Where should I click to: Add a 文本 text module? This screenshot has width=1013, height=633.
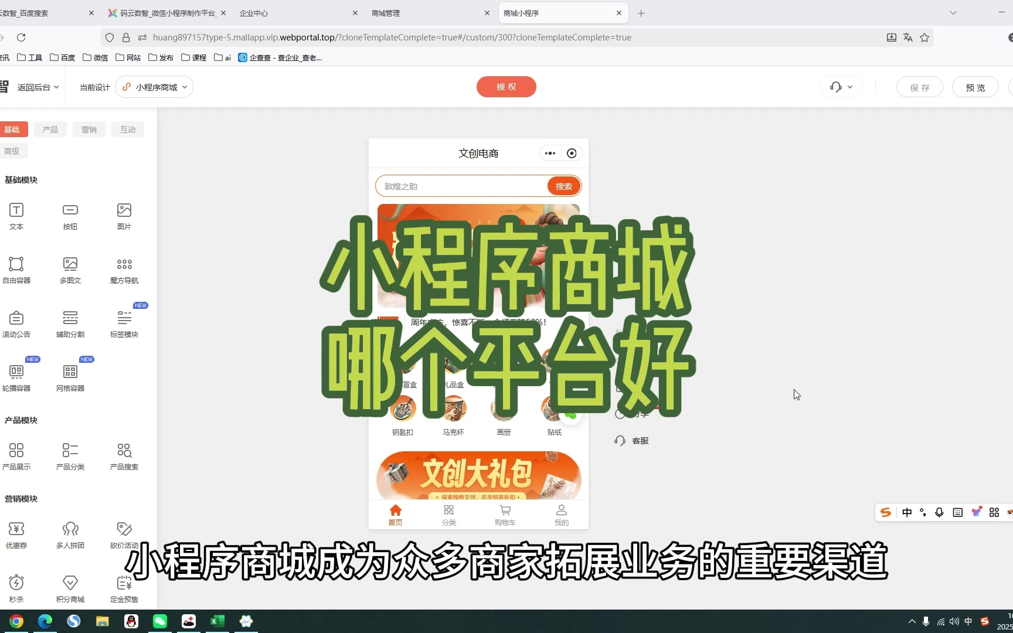pyautogui.click(x=16, y=216)
